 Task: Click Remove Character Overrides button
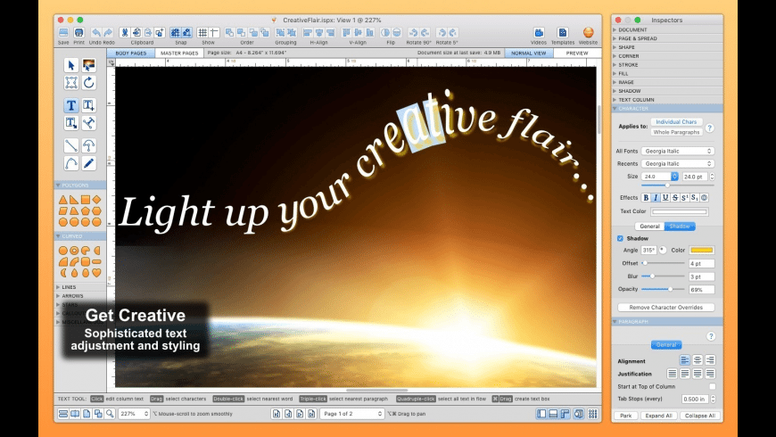[x=666, y=307]
